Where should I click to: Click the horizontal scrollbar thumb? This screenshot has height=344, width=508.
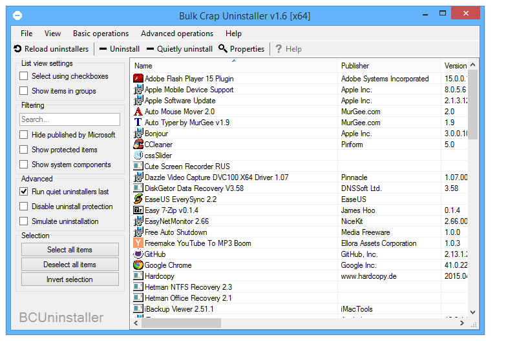[182, 323]
